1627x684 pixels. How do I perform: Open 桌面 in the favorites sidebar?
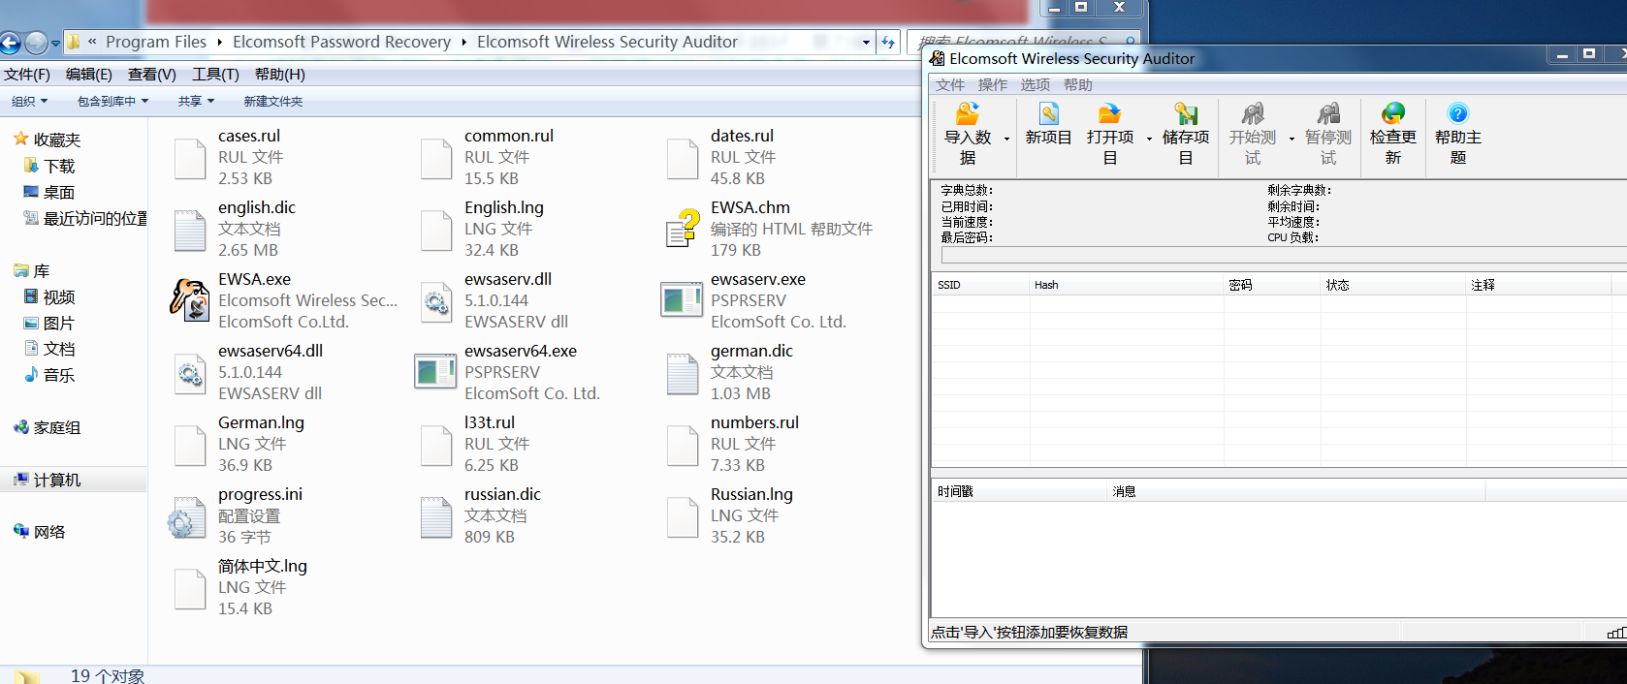59,192
